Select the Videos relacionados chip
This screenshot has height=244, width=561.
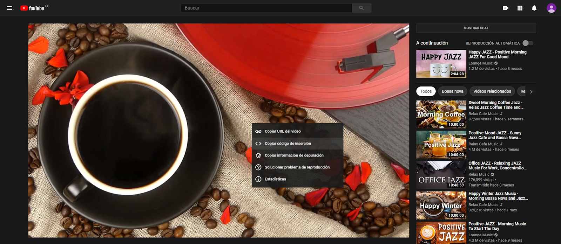tap(492, 91)
